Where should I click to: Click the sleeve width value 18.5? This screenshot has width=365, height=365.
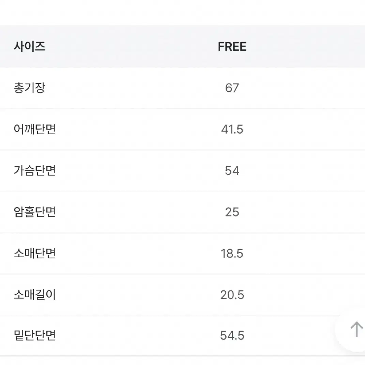click(232, 254)
